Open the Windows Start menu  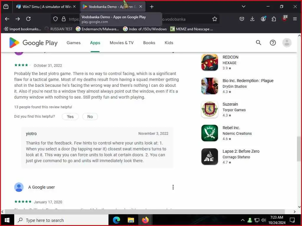(7, 220)
